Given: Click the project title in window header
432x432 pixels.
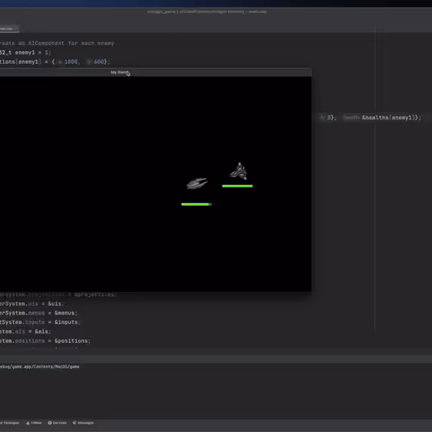Looking at the screenshot, I should 206,12.
